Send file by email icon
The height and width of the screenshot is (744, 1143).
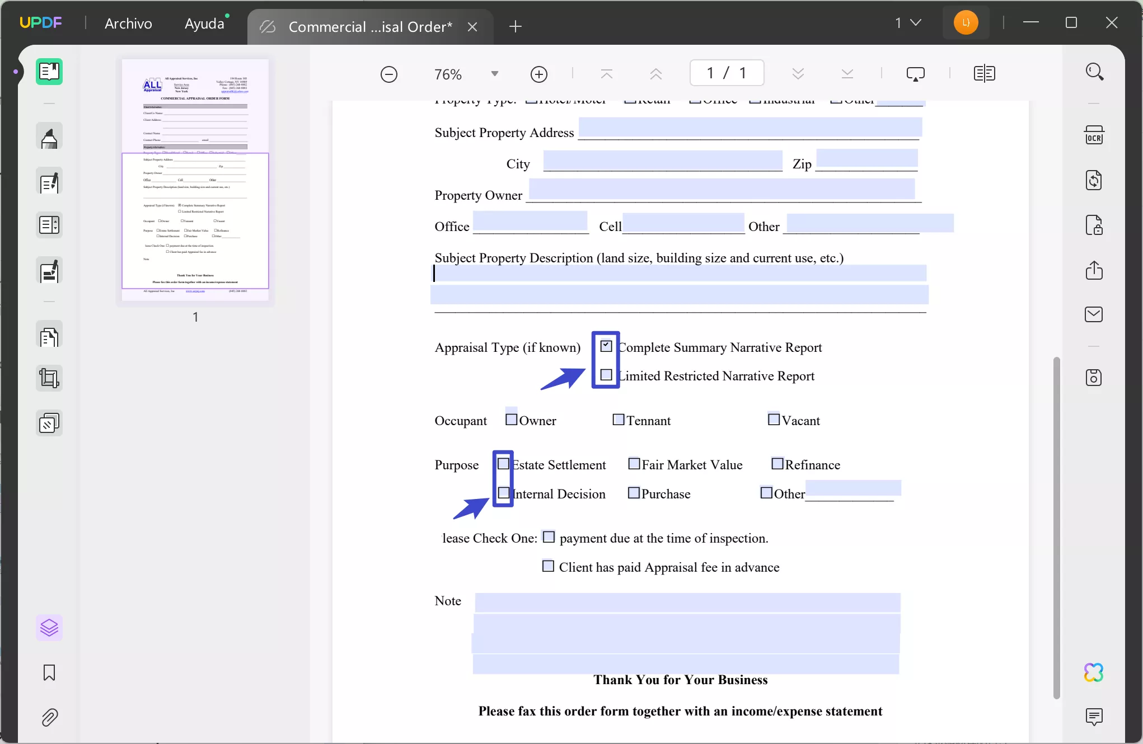click(1094, 314)
